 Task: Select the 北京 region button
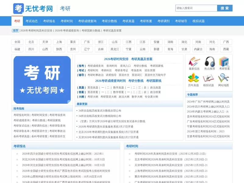(x=31, y=42)
